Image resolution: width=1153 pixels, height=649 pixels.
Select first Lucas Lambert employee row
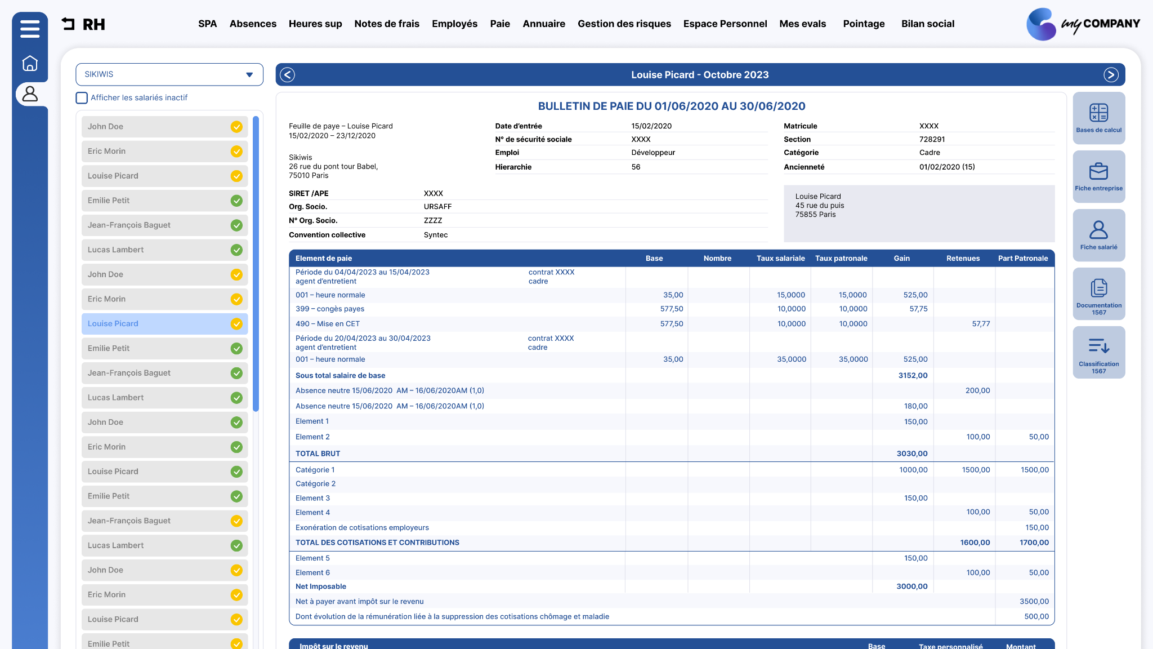click(x=164, y=250)
